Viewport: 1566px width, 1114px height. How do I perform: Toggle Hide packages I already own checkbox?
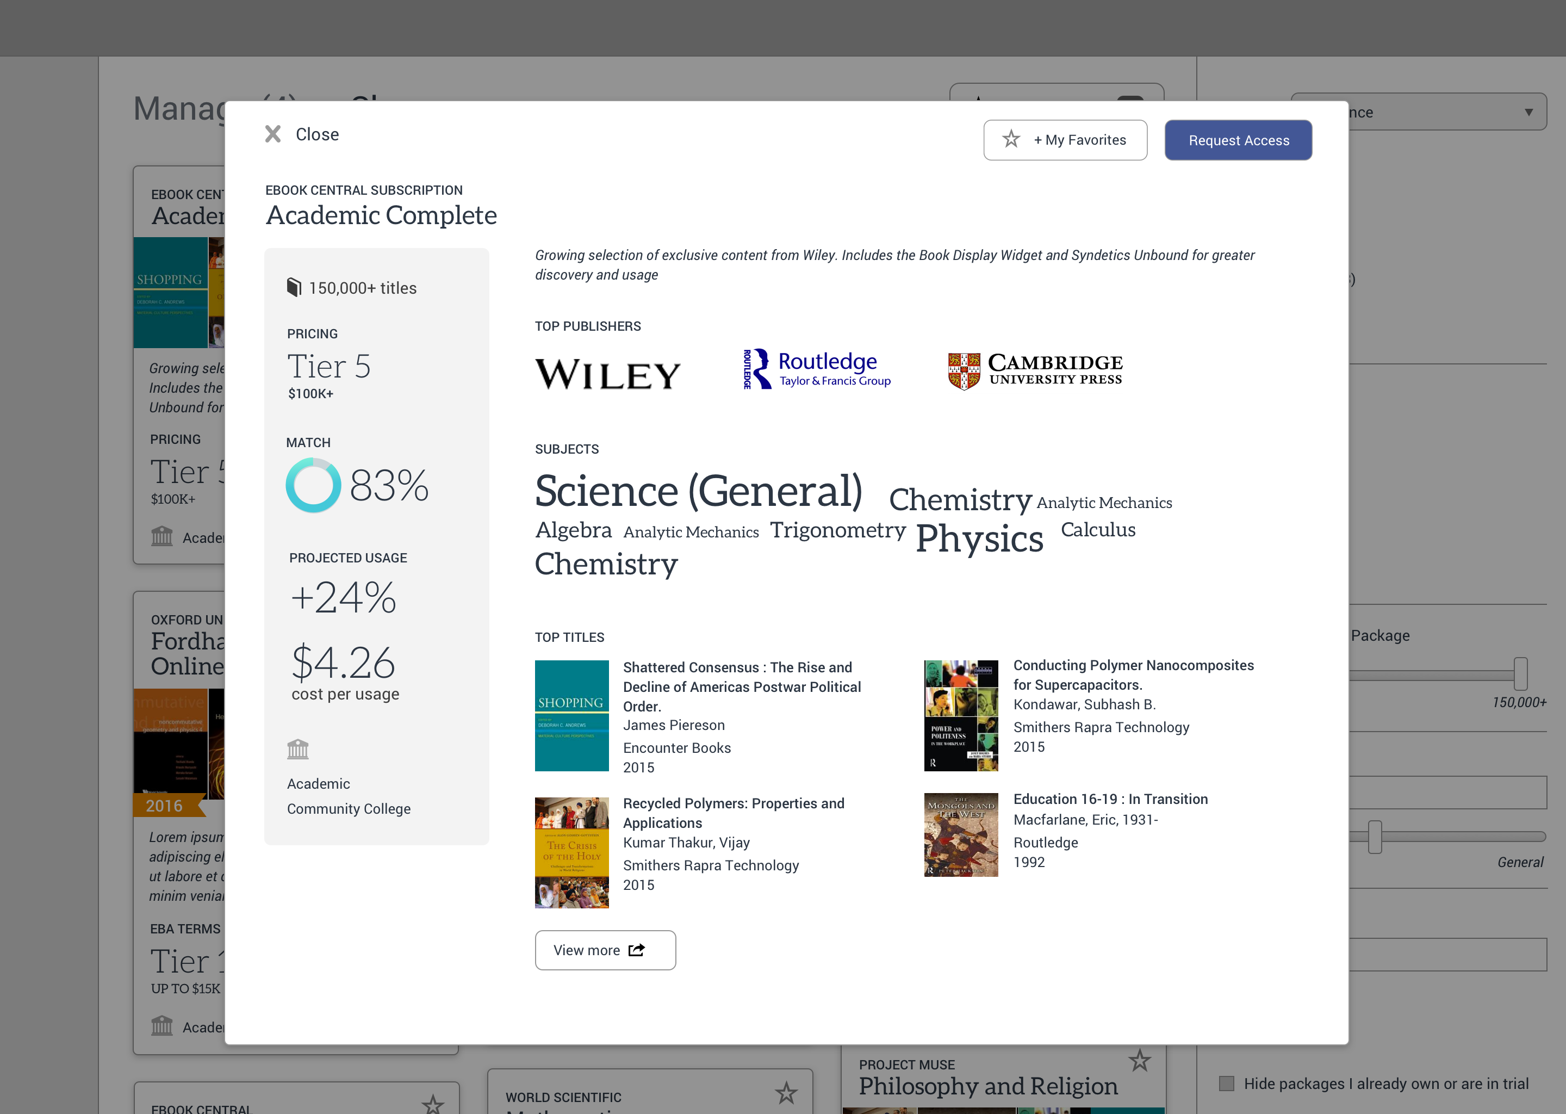pyautogui.click(x=1227, y=1083)
